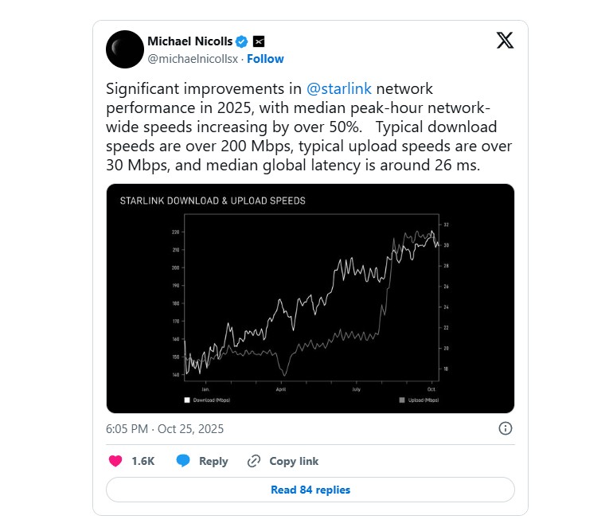
Task: Open the @starlink mention link
Action: (339, 88)
